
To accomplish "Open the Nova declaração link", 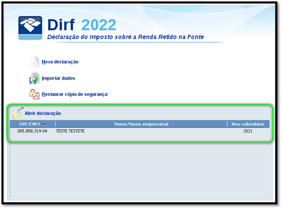I will point(60,62).
